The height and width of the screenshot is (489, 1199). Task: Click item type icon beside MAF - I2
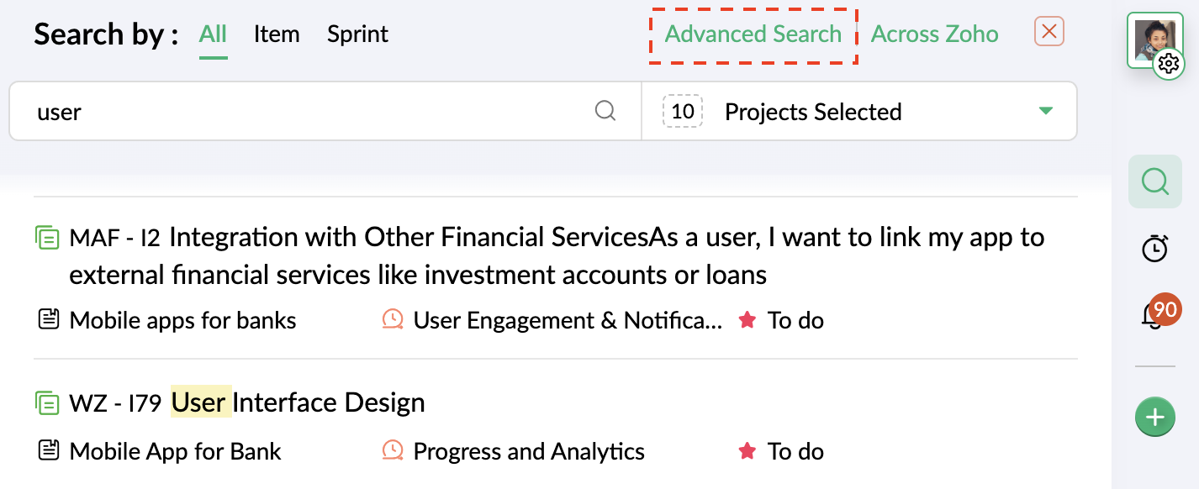pos(48,238)
